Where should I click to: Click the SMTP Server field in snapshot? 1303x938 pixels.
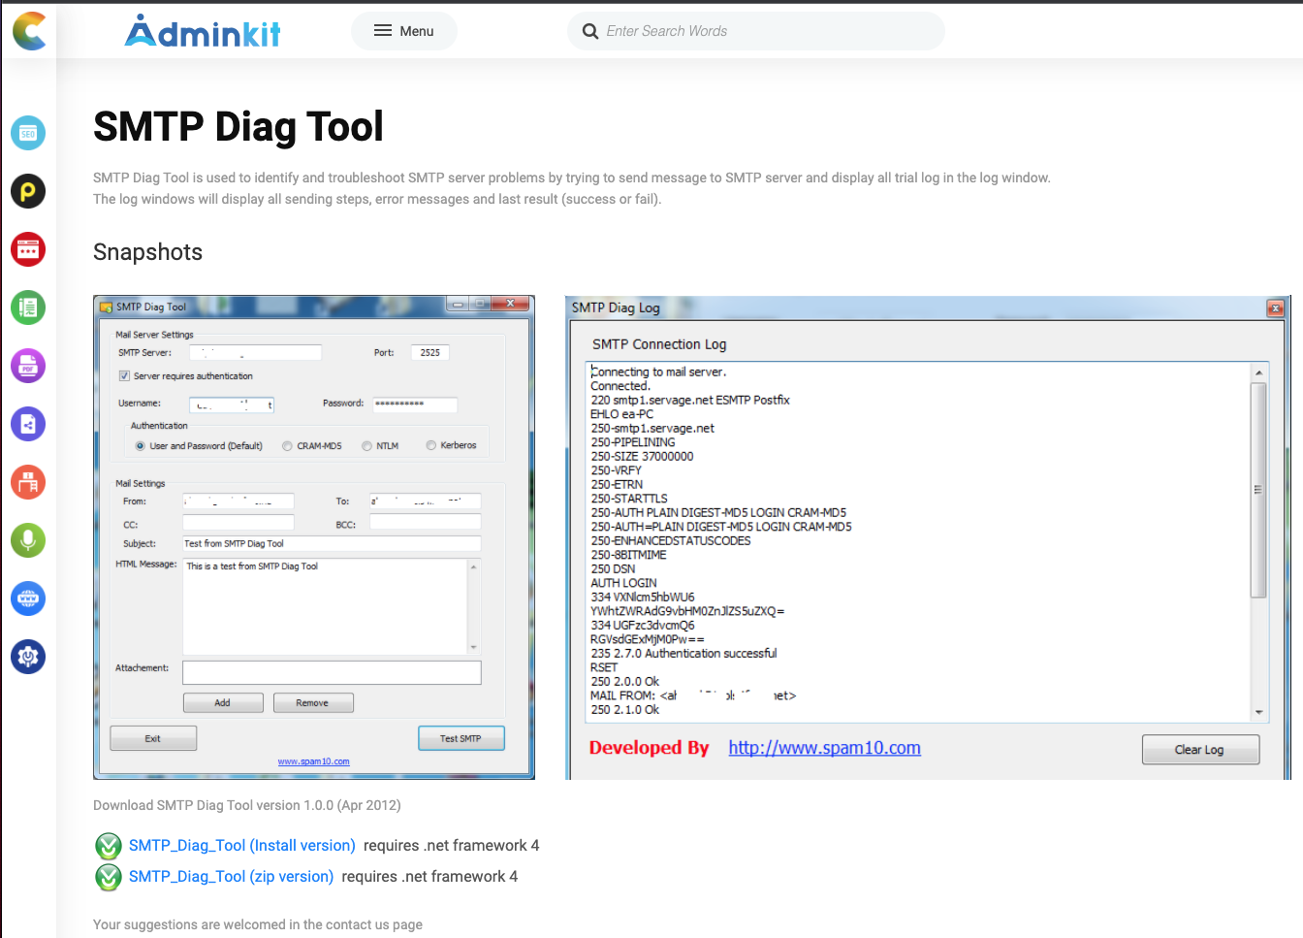pos(255,353)
